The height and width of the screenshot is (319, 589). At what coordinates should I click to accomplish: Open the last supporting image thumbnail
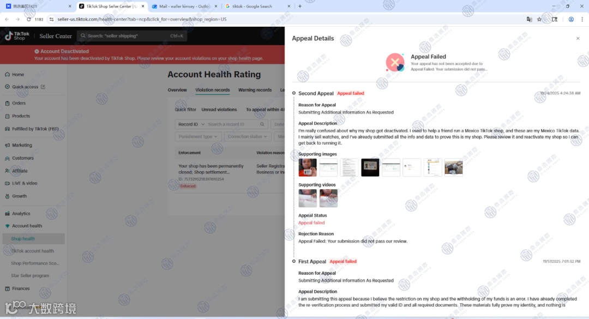[x=453, y=167]
